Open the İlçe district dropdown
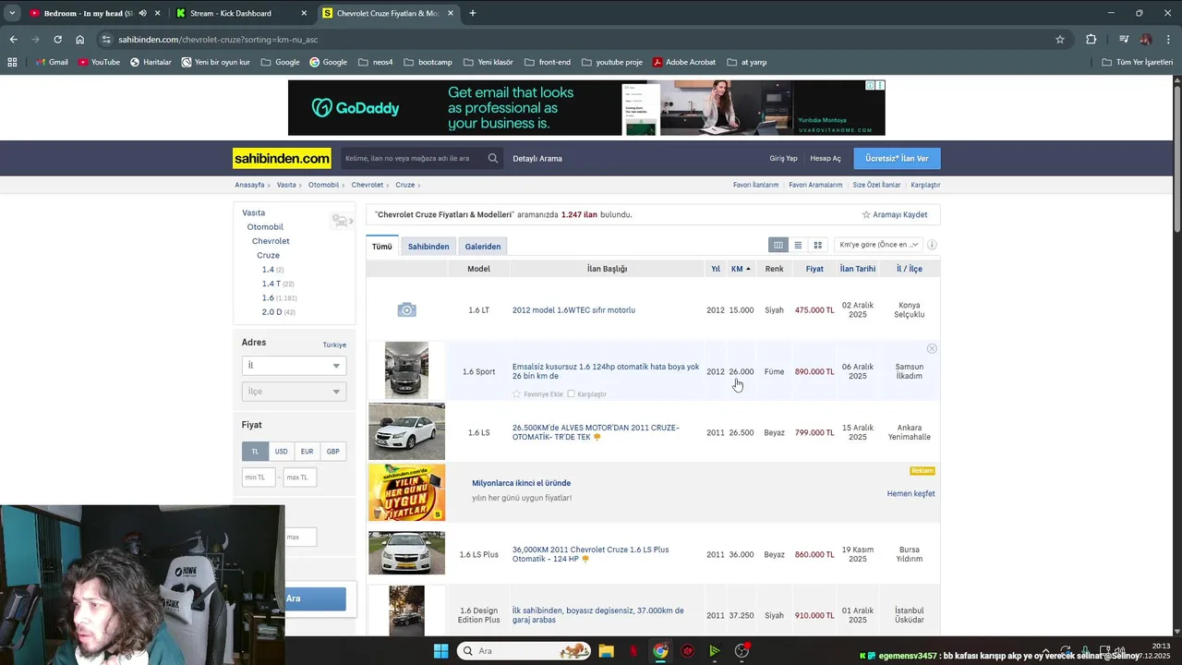Image resolution: width=1182 pixels, height=665 pixels. 294,392
